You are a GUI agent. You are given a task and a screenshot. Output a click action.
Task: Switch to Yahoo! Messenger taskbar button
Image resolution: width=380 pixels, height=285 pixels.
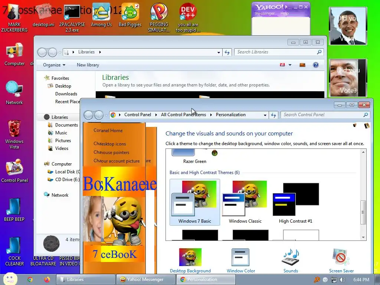pos(145,279)
